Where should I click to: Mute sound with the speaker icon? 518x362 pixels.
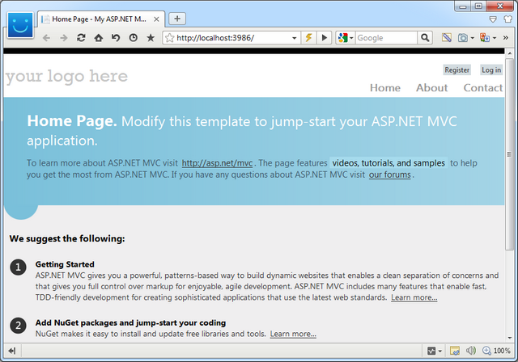[471, 351]
